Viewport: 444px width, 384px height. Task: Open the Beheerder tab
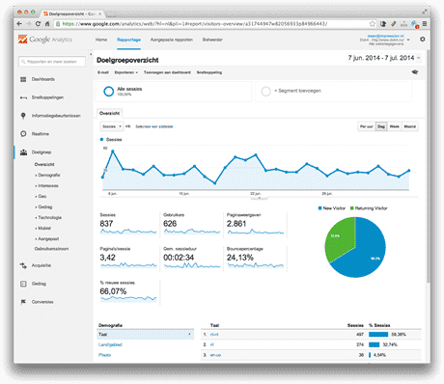pyautogui.click(x=212, y=40)
